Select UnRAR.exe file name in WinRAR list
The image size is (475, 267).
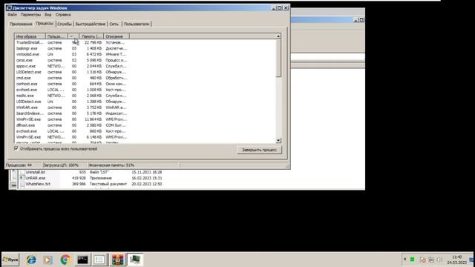36,178
